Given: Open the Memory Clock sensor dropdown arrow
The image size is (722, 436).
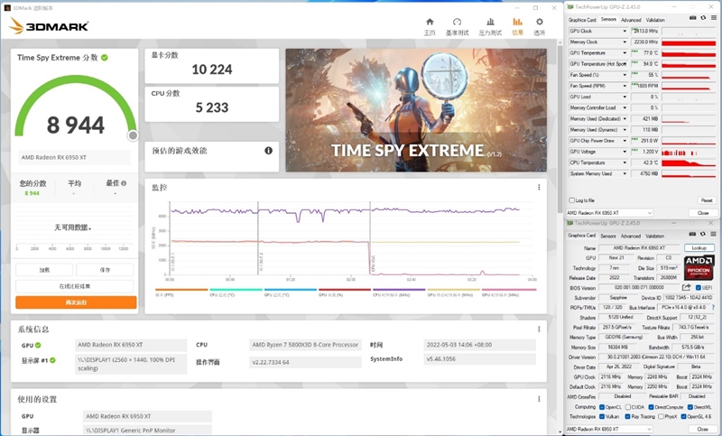Looking at the screenshot, I should click(625, 42).
